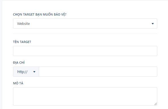Image resolution: width=168 pixels, height=109 pixels.
Task: Click the 'Website' selected value text
Action: (24, 23)
